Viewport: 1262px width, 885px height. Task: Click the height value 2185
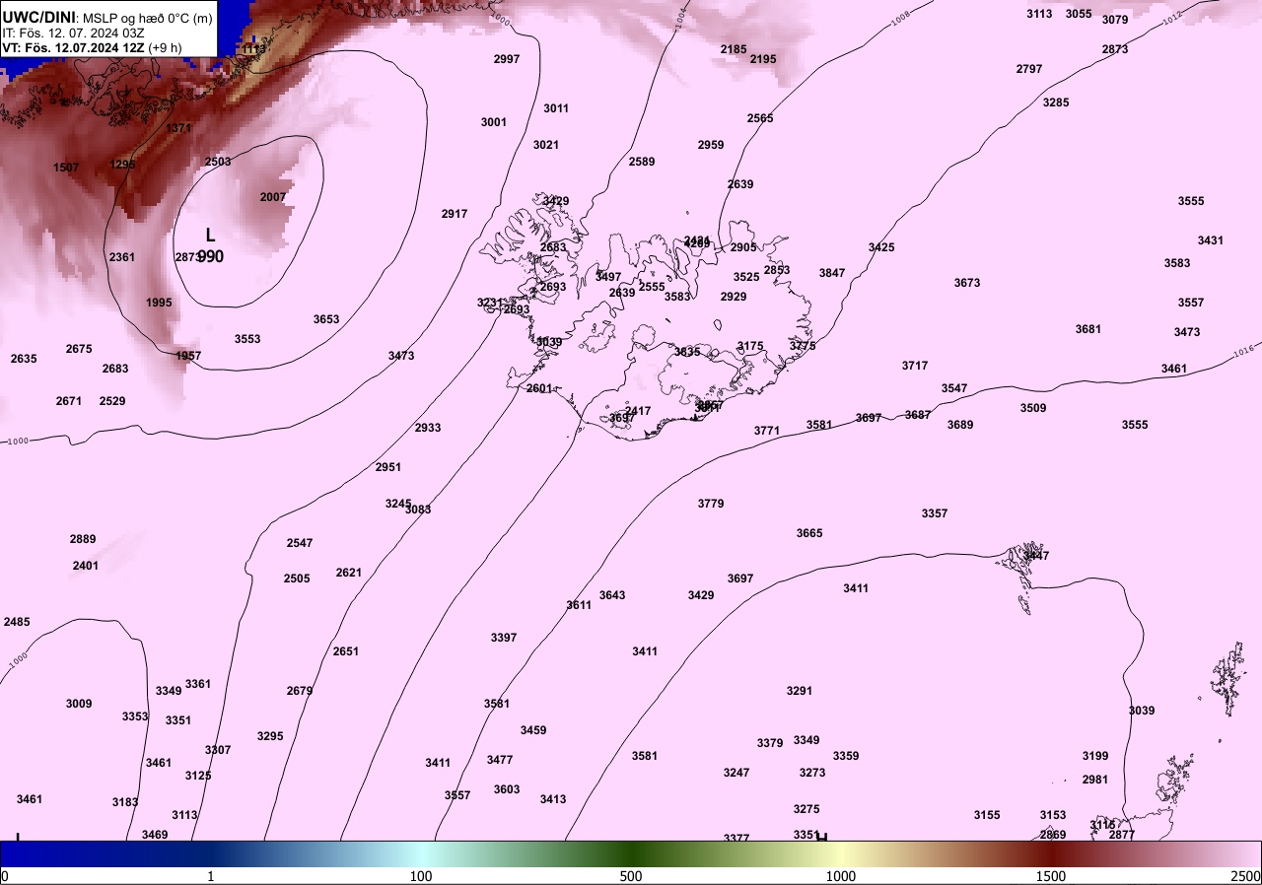pyautogui.click(x=734, y=49)
